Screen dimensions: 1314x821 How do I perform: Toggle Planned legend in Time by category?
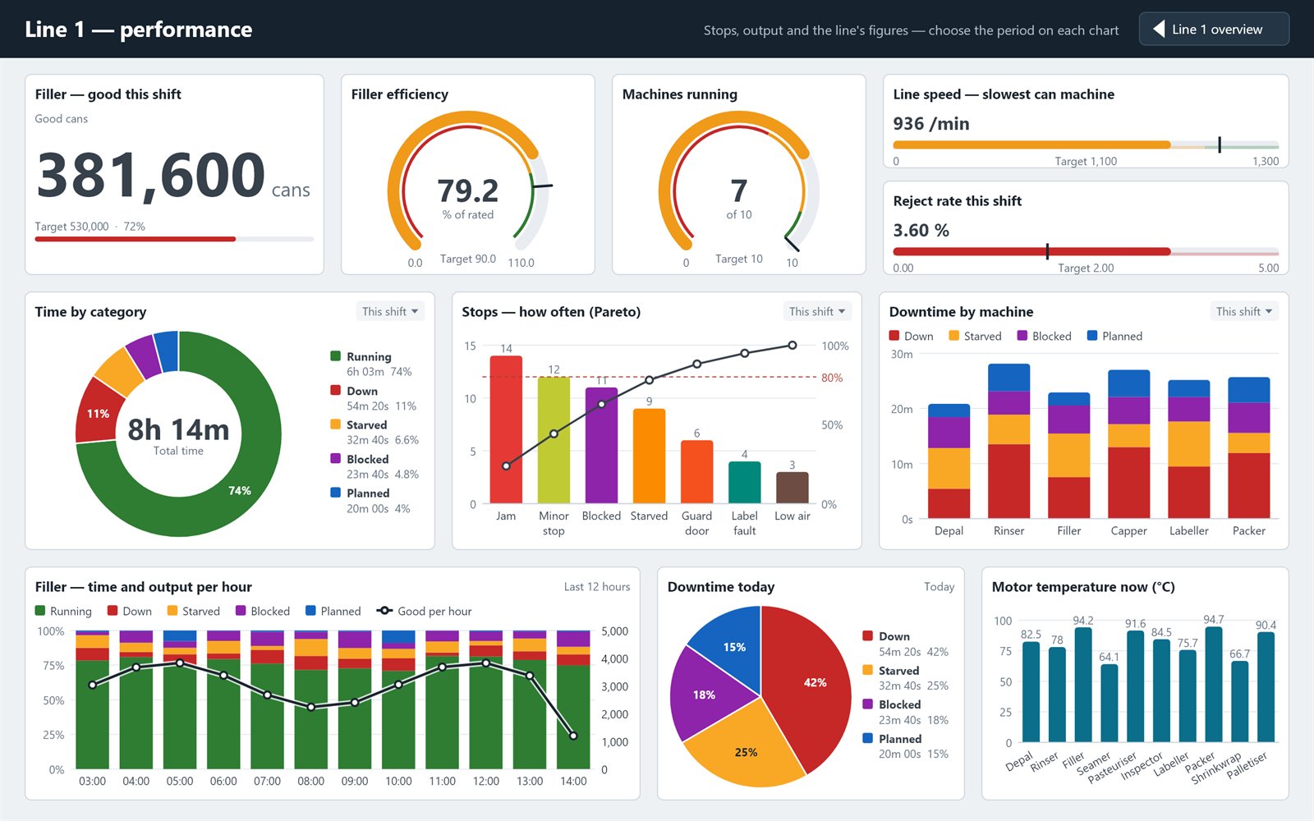click(x=370, y=501)
